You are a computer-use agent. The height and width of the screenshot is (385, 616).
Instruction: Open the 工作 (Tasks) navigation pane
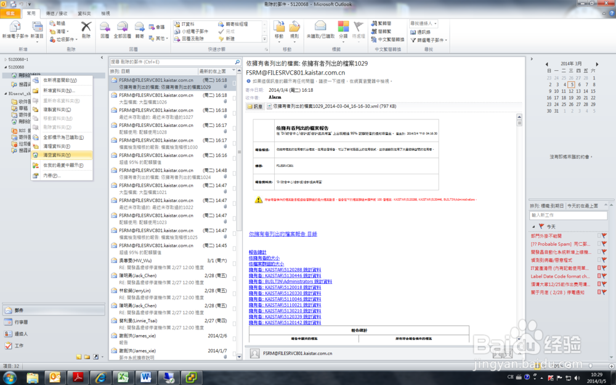54,346
